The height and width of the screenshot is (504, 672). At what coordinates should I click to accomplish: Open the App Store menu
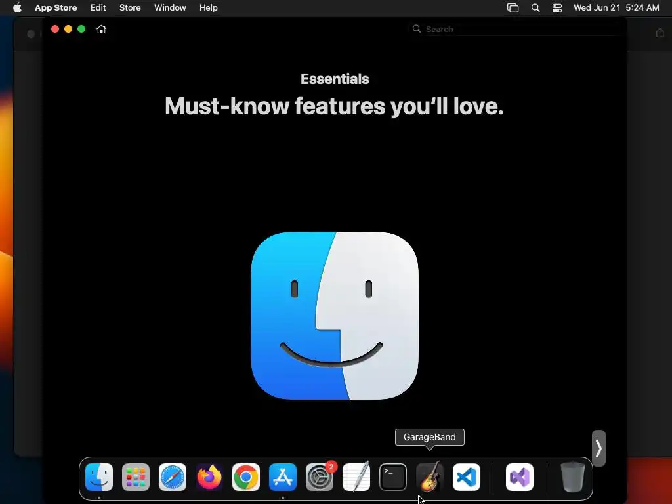point(56,7)
